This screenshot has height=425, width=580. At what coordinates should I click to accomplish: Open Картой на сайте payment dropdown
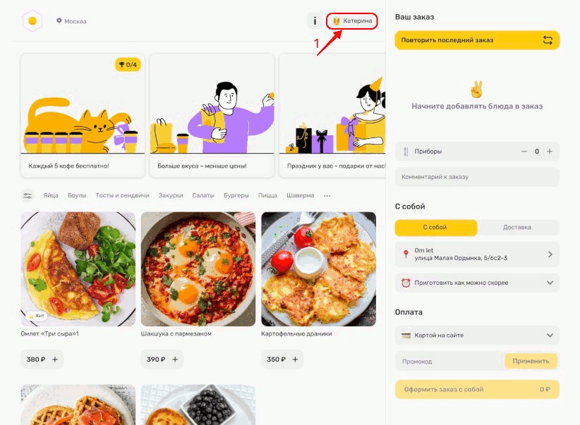pyautogui.click(x=477, y=335)
